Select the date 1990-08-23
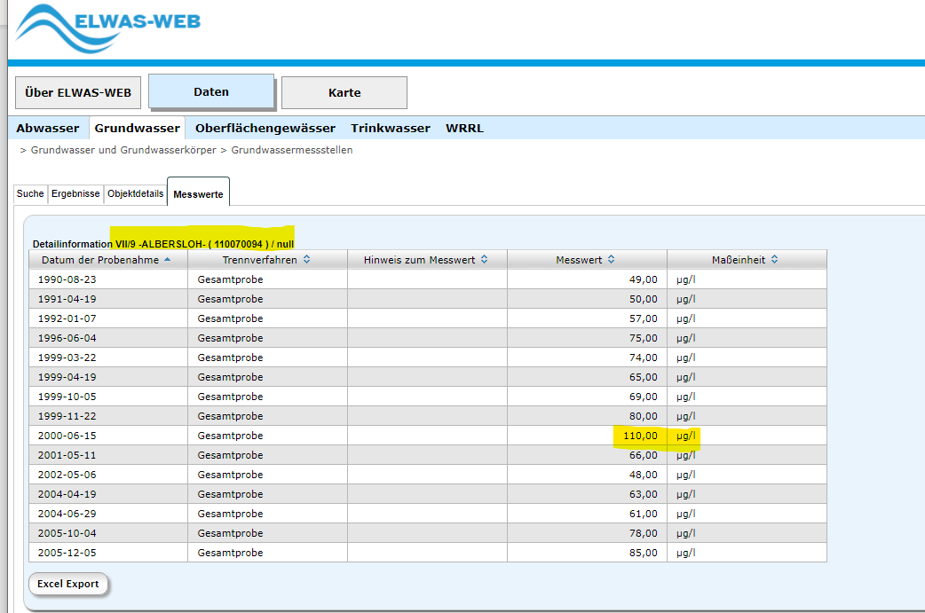The height and width of the screenshot is (613, 925). click(67, 279)
